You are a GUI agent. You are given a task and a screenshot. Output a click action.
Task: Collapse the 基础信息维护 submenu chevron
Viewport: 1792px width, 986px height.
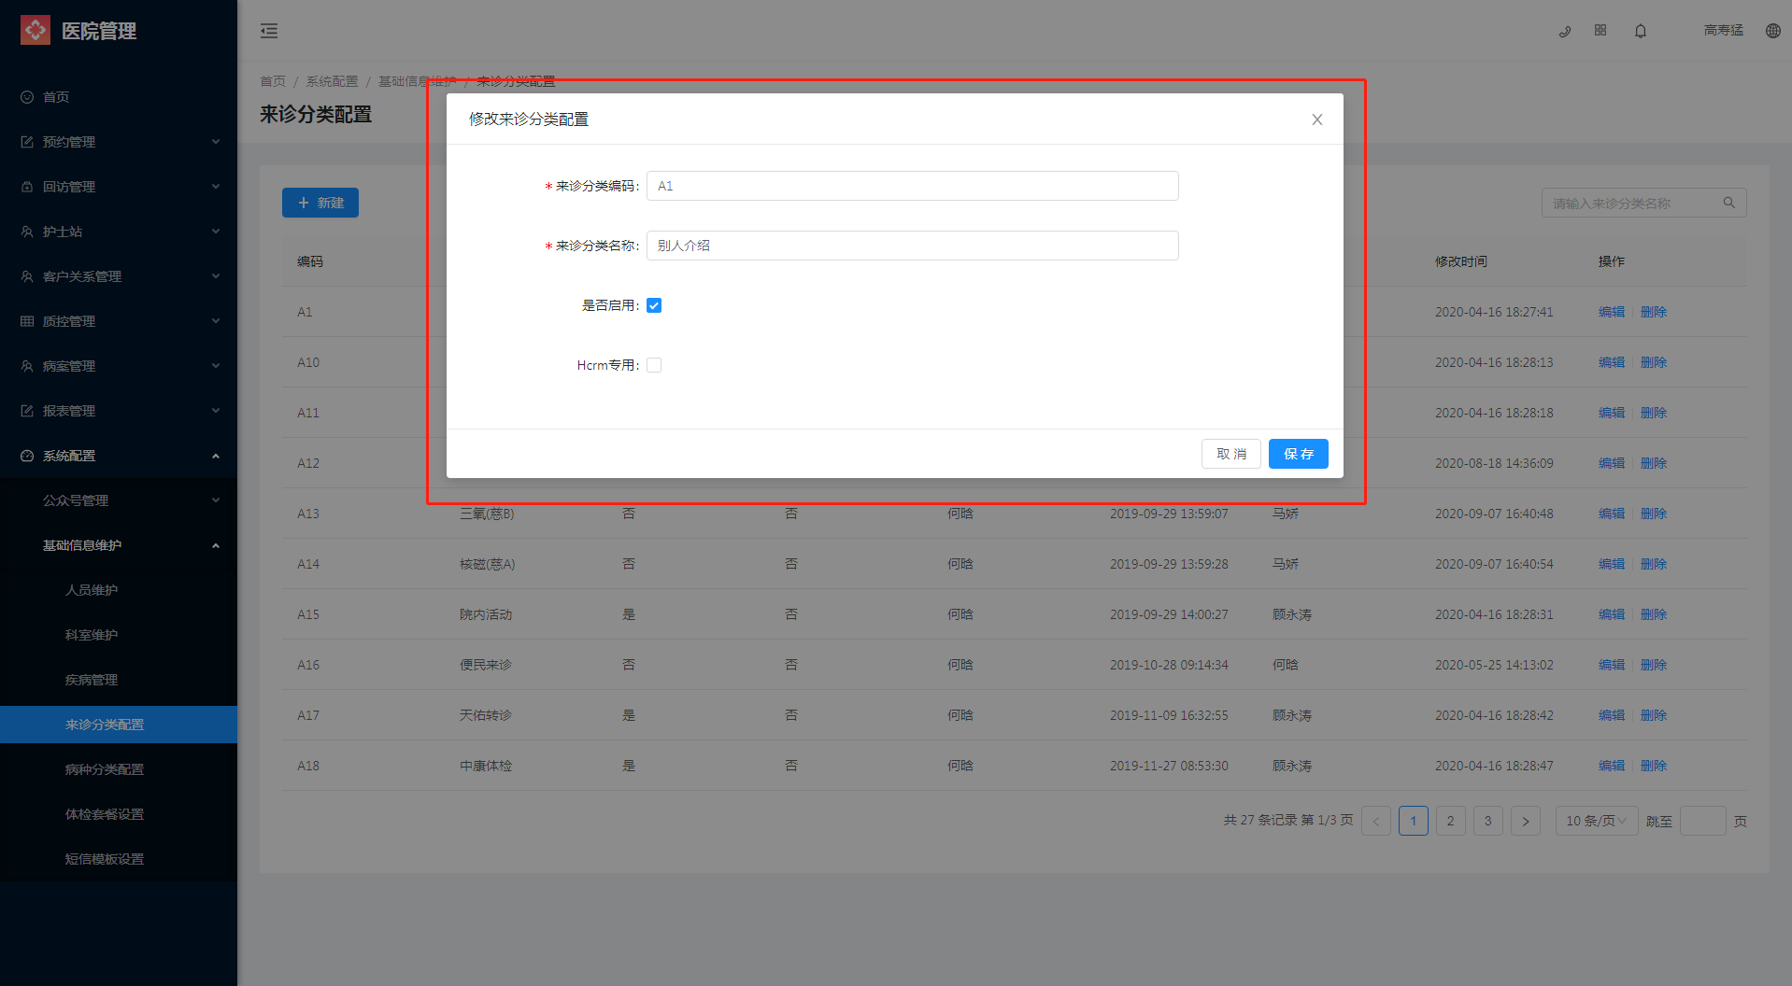pos(216,545)
